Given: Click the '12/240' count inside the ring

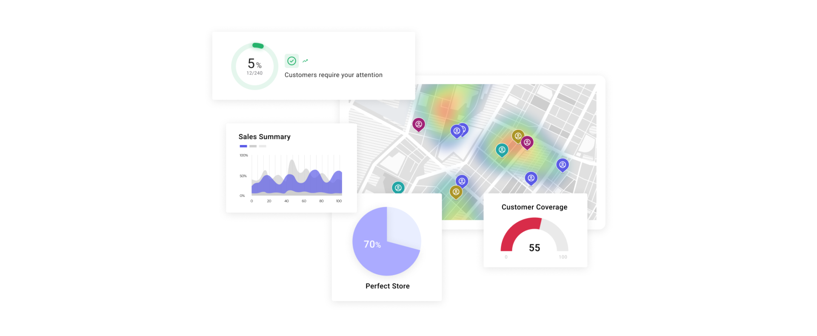Looking at the screenshot, I should [254, 73].
